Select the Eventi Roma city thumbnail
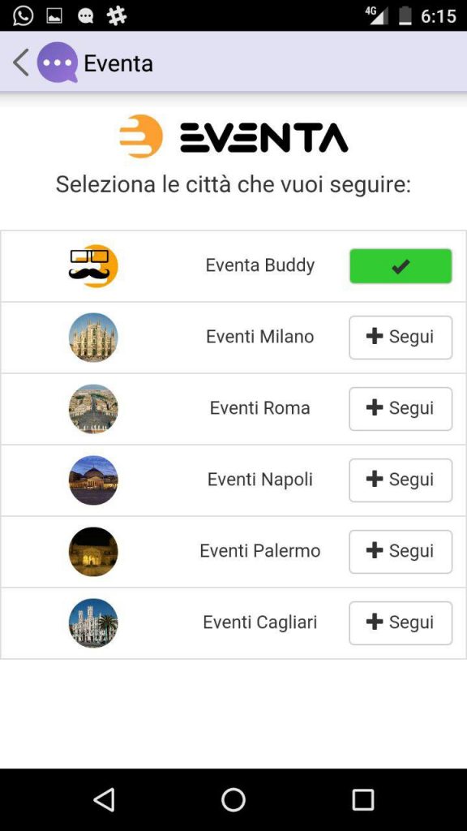Viewport: 467px width, 831px height. [92, 408]
